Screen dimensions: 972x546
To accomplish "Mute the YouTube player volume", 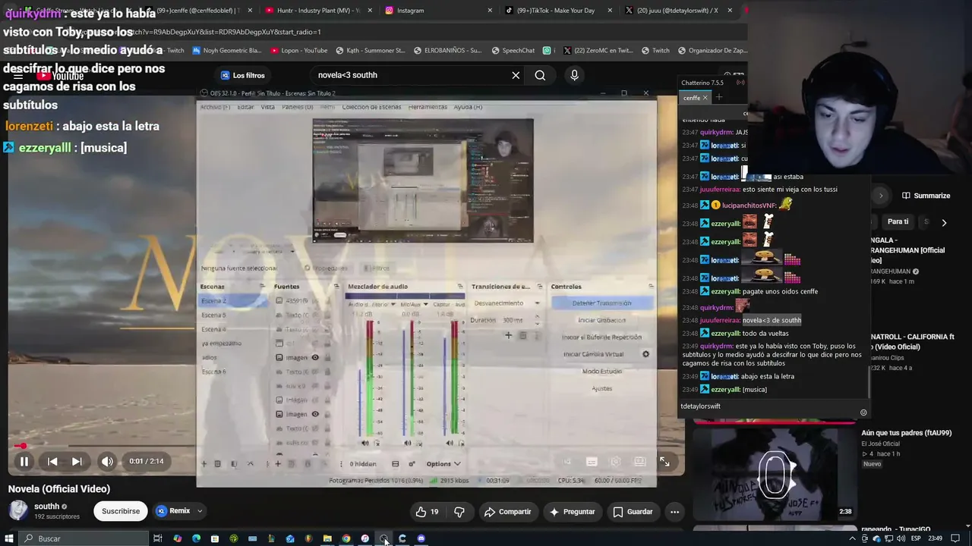I will (x=107, y=461).
